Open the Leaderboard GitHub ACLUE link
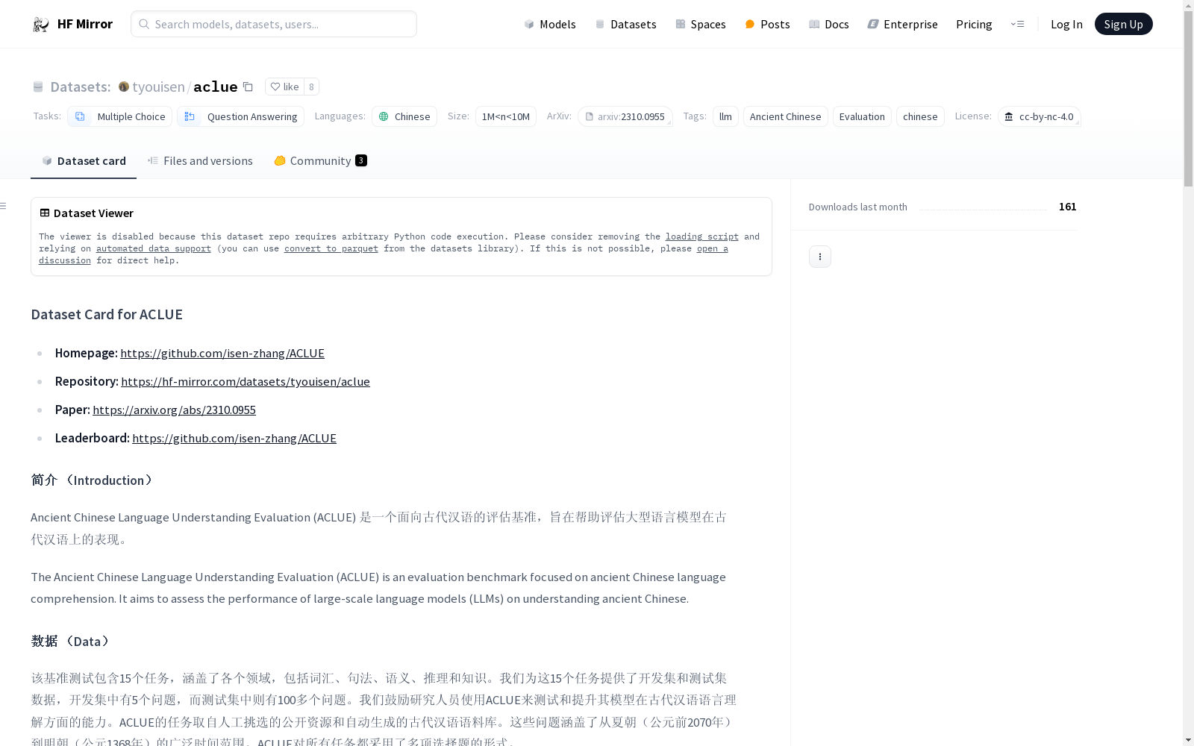1194x746 pixels. 234,438
